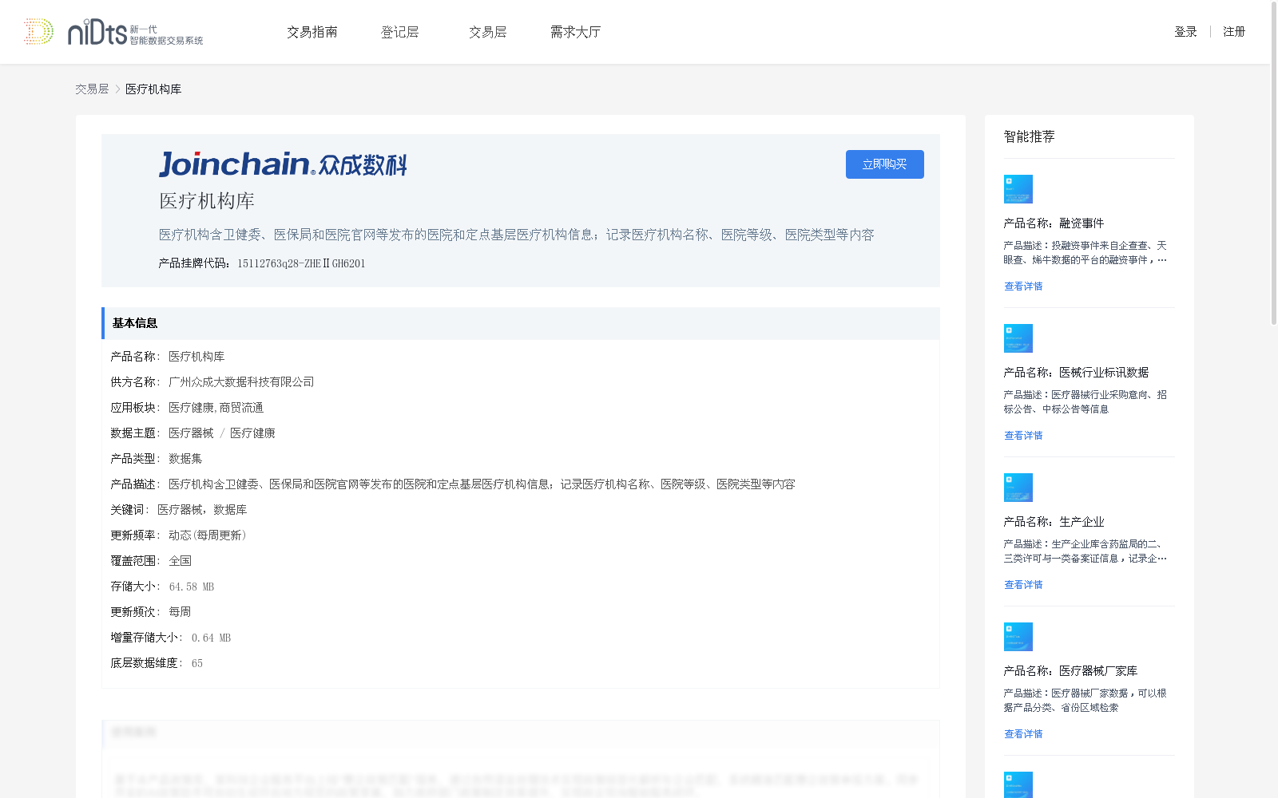Open the 登记层 menu
This screenshot has height=798, width=1278.
coord(400,32)
